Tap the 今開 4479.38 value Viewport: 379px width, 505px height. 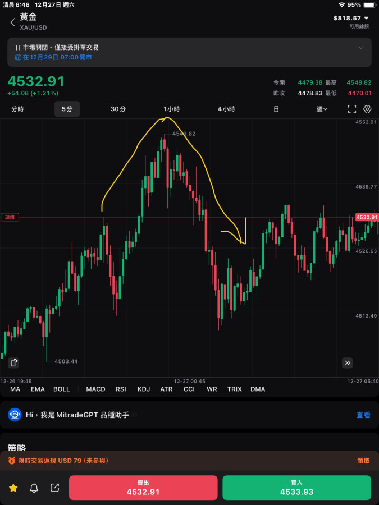click(310, 83)
